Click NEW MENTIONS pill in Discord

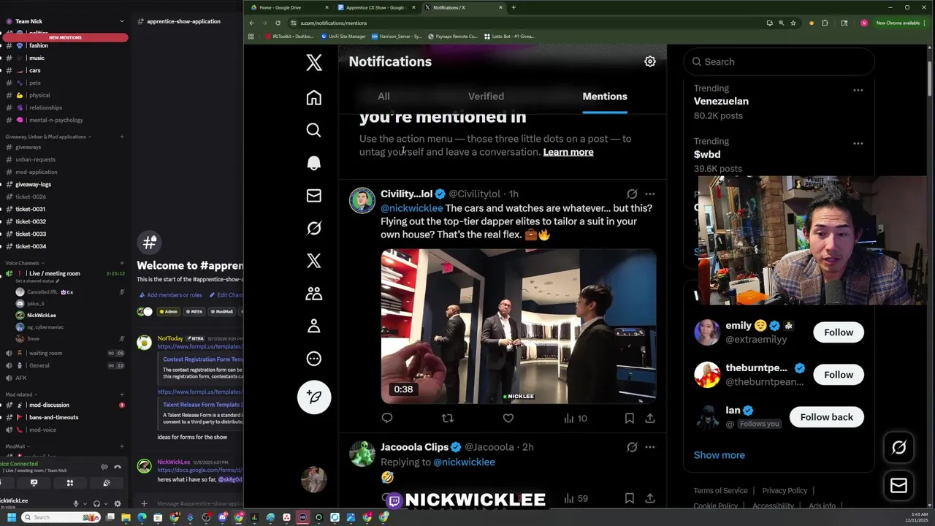(x=65, y=37)
